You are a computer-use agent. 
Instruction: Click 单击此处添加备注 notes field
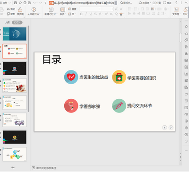(46, 168)
